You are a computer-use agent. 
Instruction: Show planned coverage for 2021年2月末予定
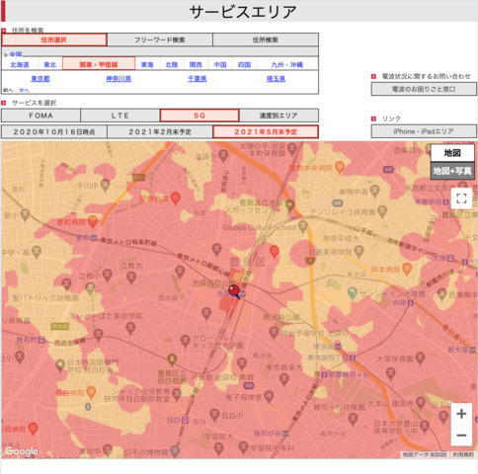pos(160,132)
